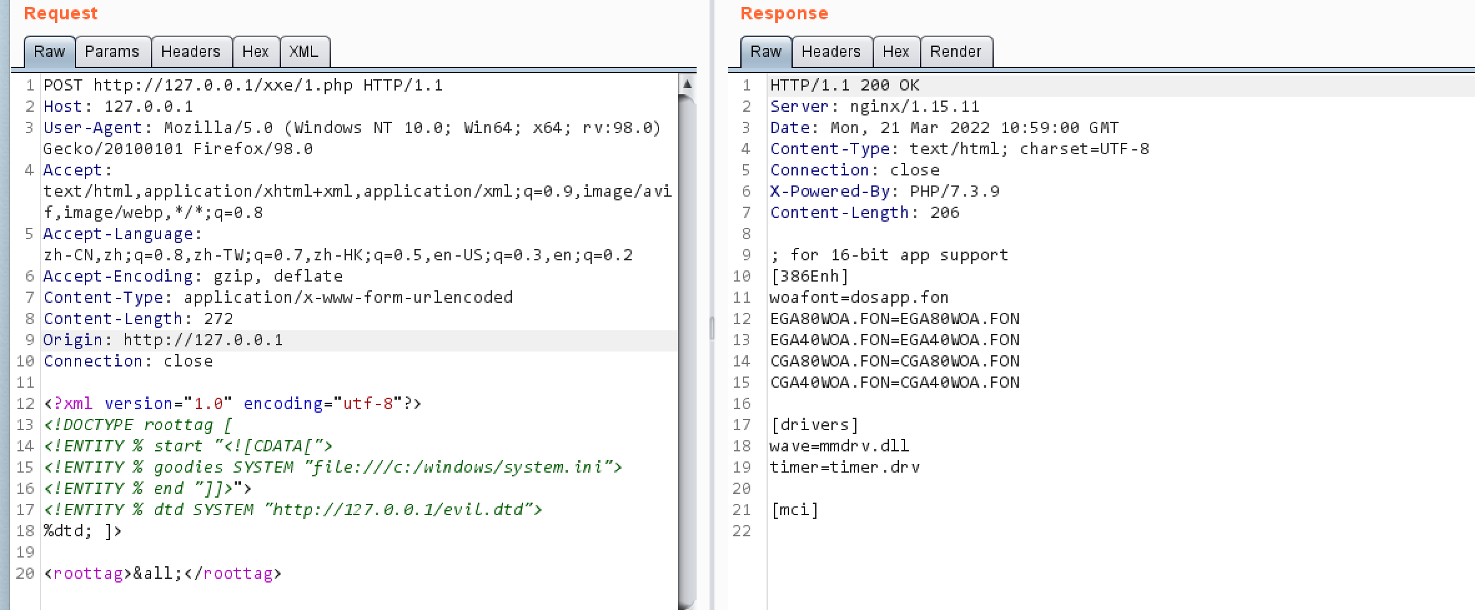1475x610 pixels.
Task: Click the [mci] section line
Action: pos(795,510)
